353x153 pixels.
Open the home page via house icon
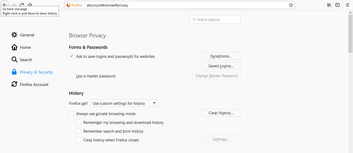[x=30, y=5]
